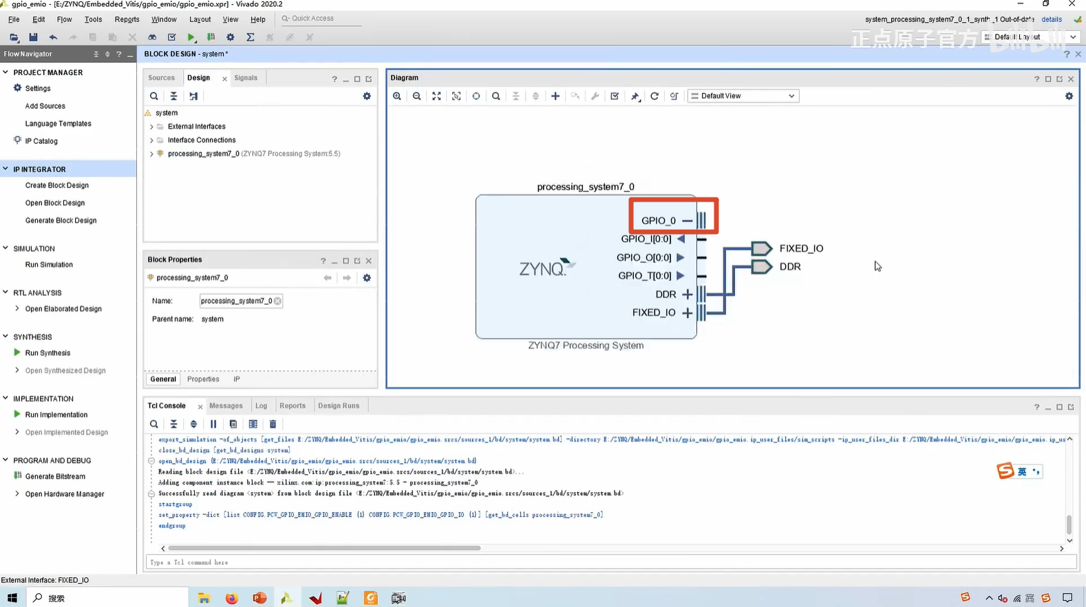Open the Default View dropdown
Image resolution: width=1086 pixels, height=607 pixels.
click(743, 96)
